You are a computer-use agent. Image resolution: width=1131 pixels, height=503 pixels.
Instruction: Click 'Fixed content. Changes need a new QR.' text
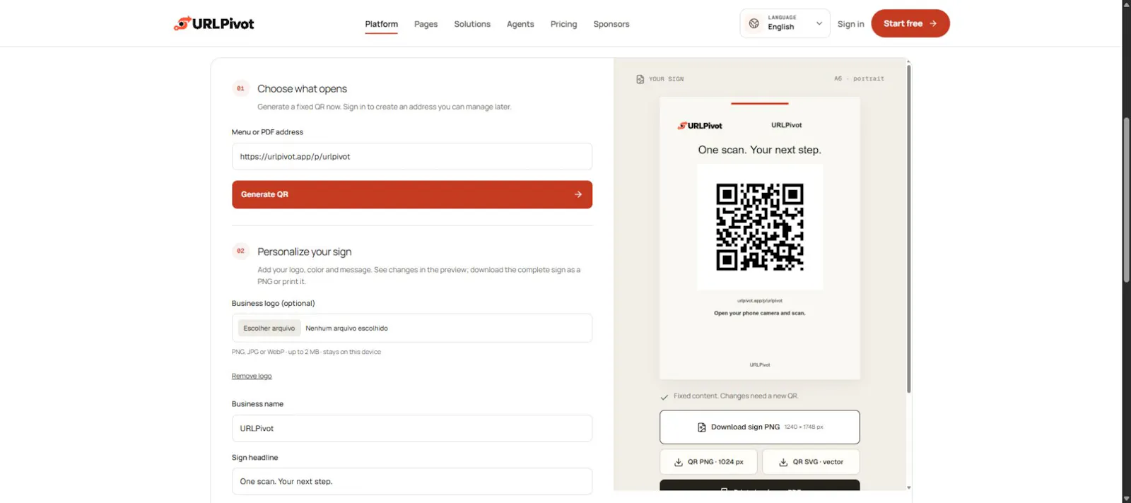pyautogui.click(x=736, y=396)
